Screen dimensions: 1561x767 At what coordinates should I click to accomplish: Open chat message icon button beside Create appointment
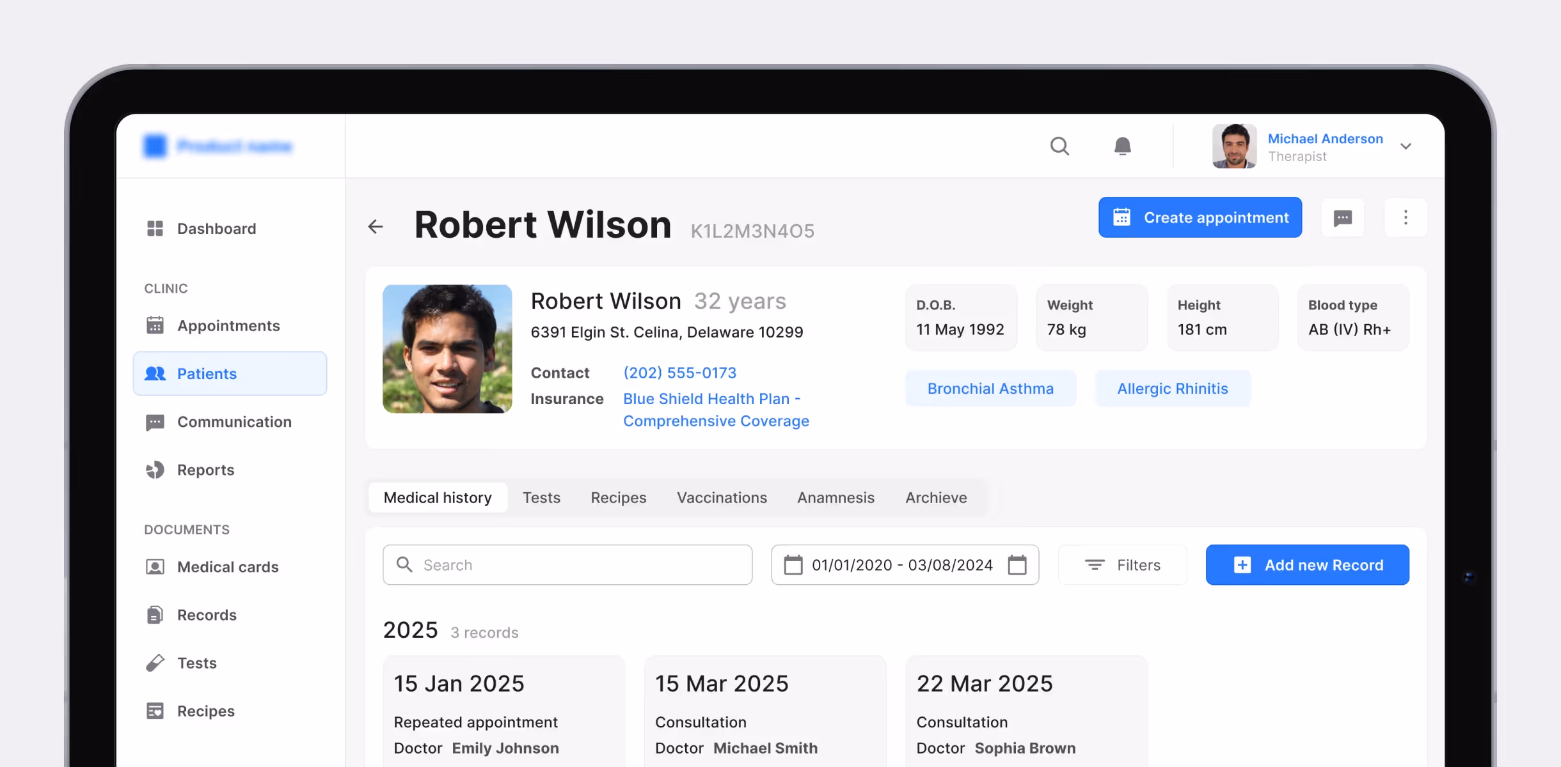click(x=1342, y=218)
